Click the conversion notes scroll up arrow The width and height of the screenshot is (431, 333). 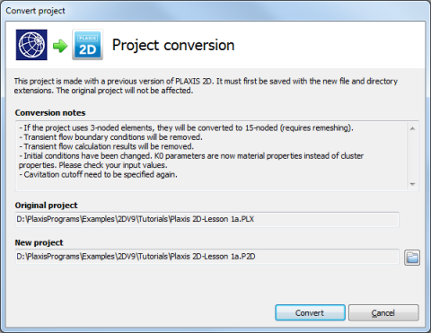pyautogui.click(x=412, y=128)
